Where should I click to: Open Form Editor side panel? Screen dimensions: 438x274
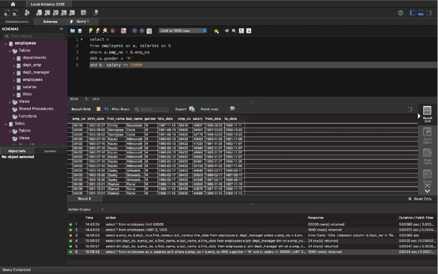pyautogui.click(x=427, y=136)
